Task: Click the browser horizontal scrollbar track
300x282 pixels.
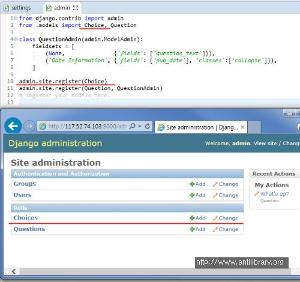Action: (155, 271)
